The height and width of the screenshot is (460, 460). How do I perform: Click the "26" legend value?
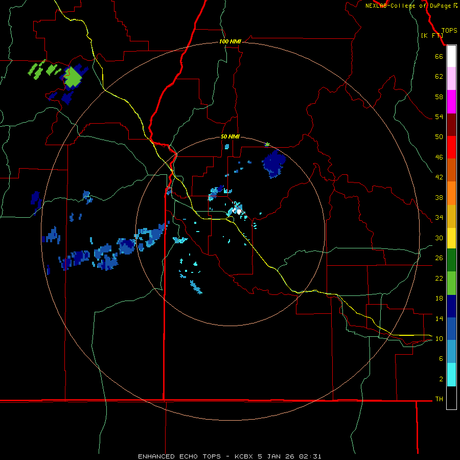439,258
